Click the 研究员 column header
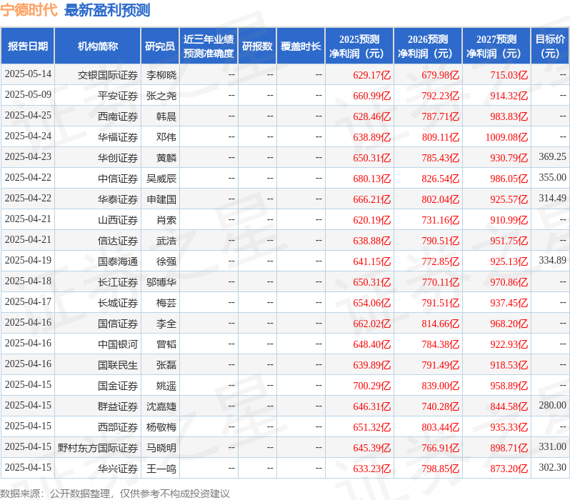This screenshot has width=570, height=500. (x=160, y=46)
